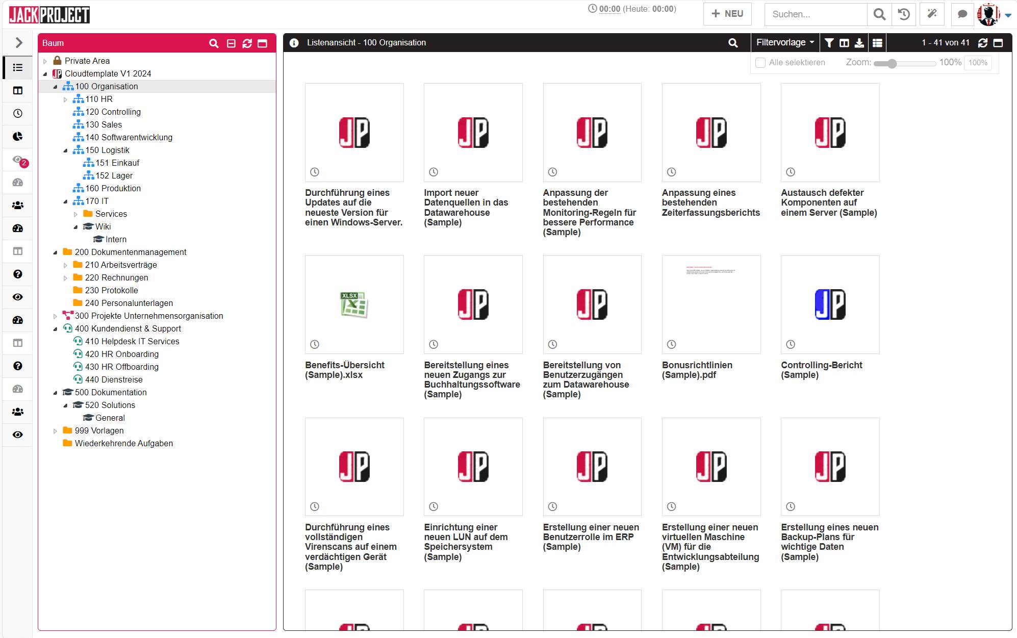Adjust the Zoom slider handle
Screen dimensions: 1017x638
pyautogui.click(x=892, y=64)
